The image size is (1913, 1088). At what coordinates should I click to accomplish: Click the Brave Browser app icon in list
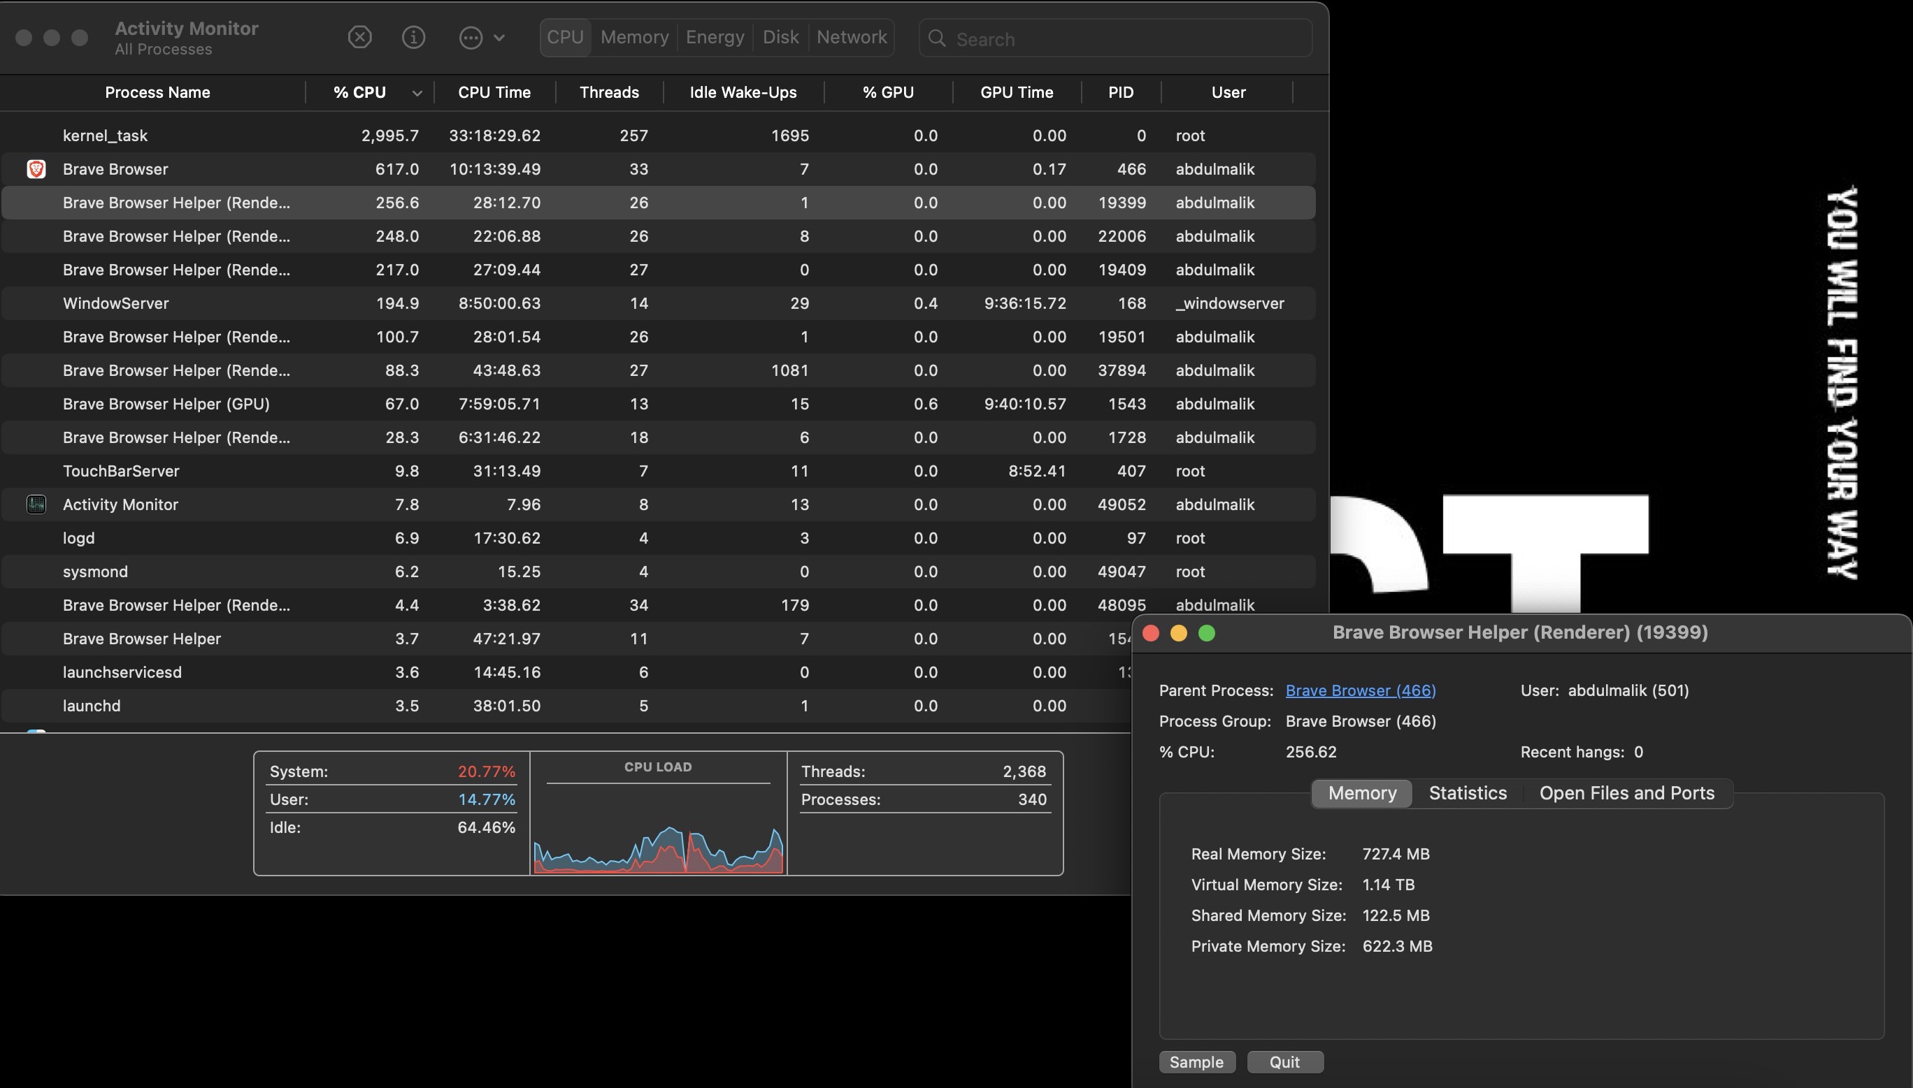36,169
